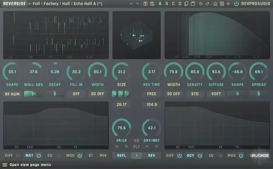Toggle the reverb DIFF power button
This screenshot has height=169, width=273.
click(x=179, y=156)
